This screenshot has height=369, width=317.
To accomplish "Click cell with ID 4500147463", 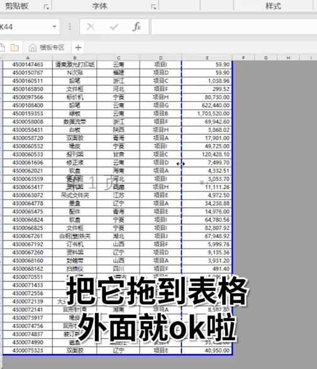I will coord(28,64).
